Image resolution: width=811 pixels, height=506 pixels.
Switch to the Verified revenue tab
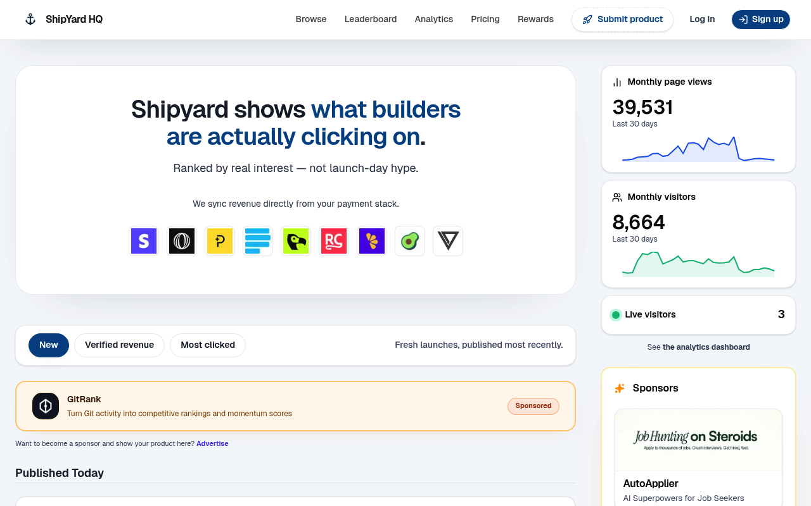pyautogui.click(x=119, y=345)
